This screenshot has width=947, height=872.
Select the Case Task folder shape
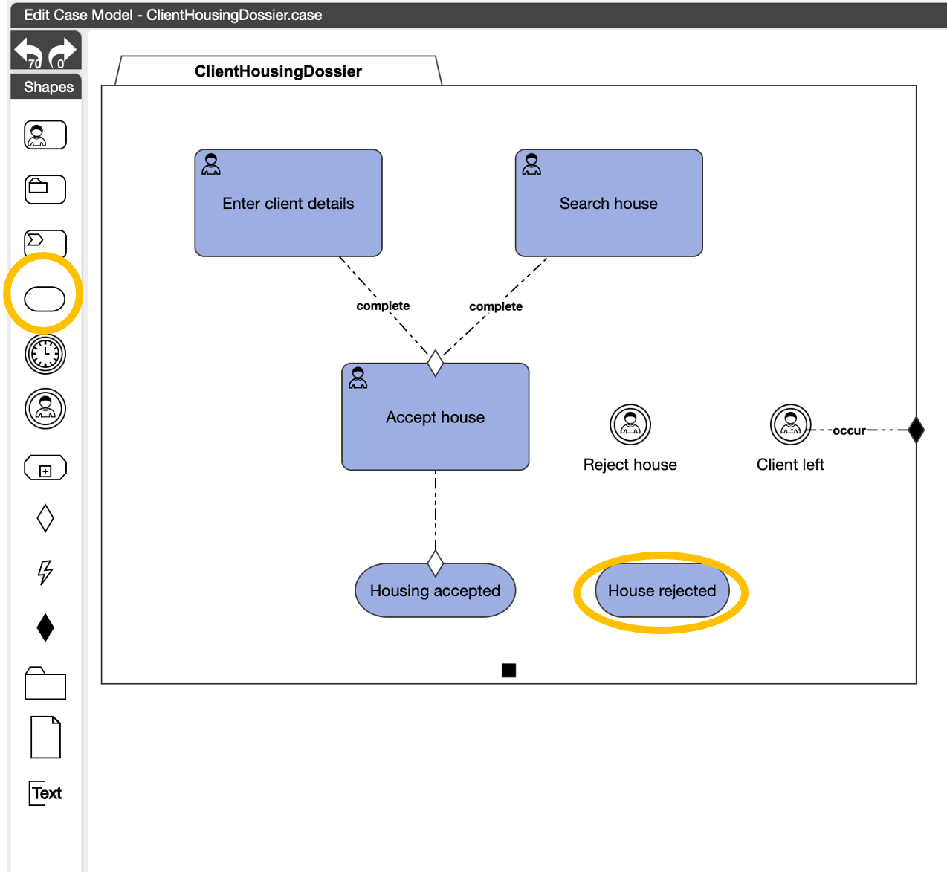[x=45, y=190]
